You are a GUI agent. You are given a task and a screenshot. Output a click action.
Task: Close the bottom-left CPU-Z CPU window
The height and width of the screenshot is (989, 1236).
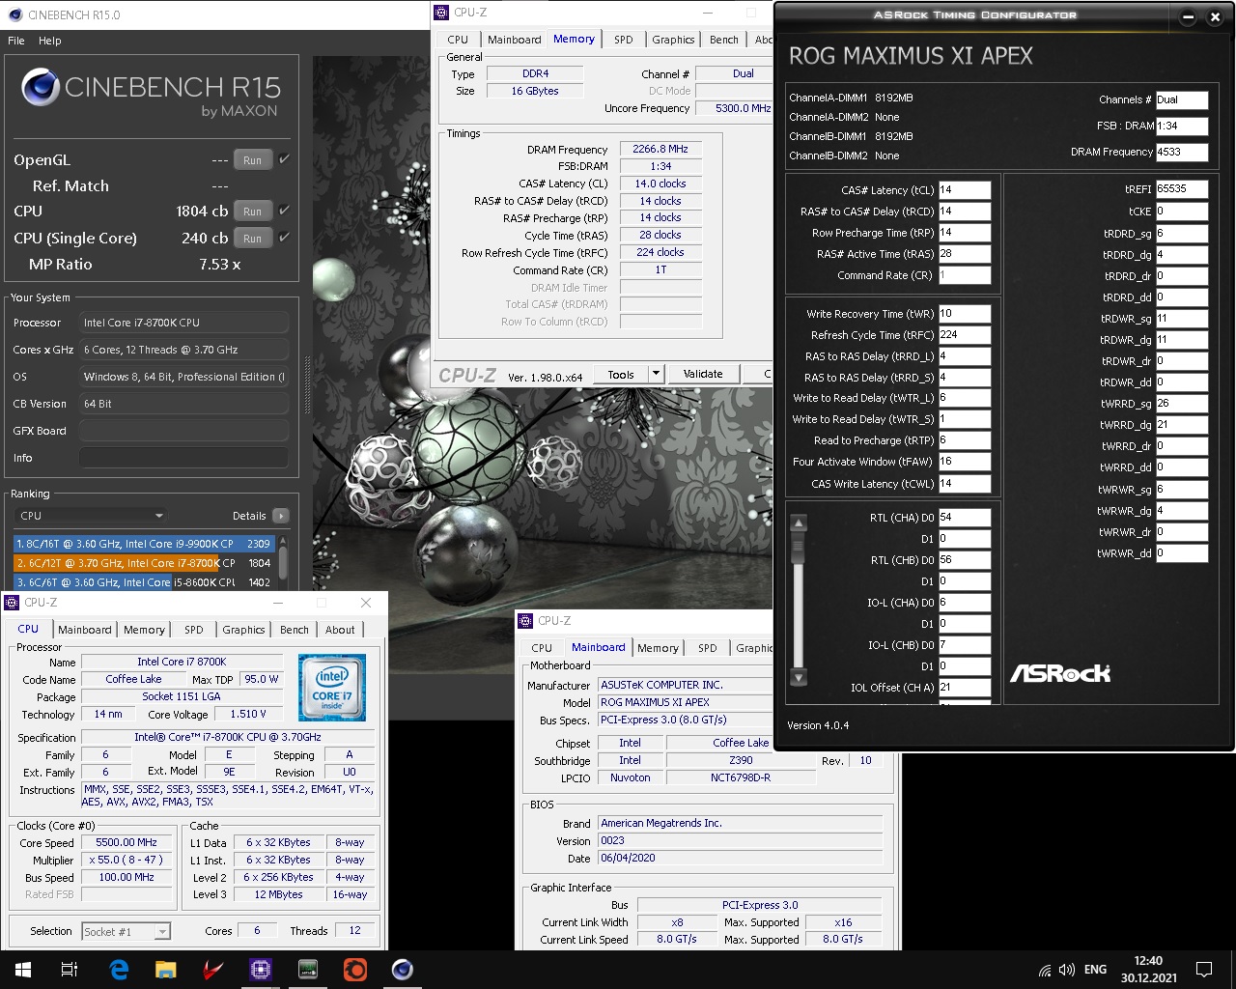(366, 603)
